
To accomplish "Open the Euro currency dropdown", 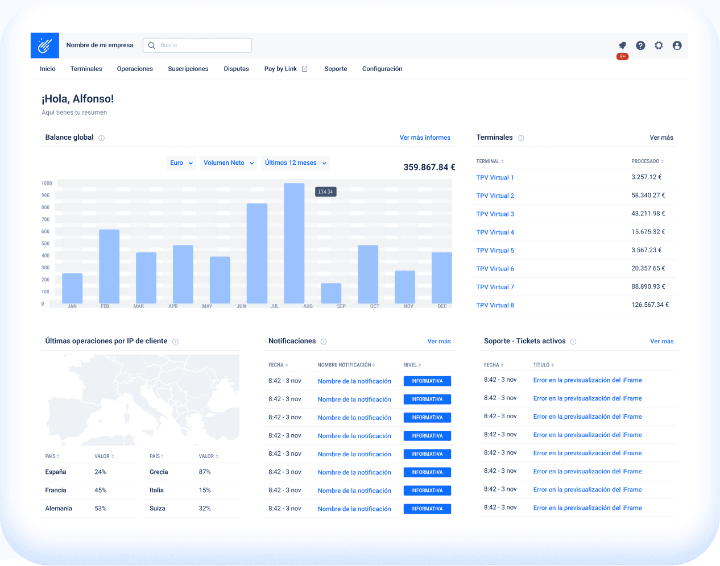I will [181, 163].
